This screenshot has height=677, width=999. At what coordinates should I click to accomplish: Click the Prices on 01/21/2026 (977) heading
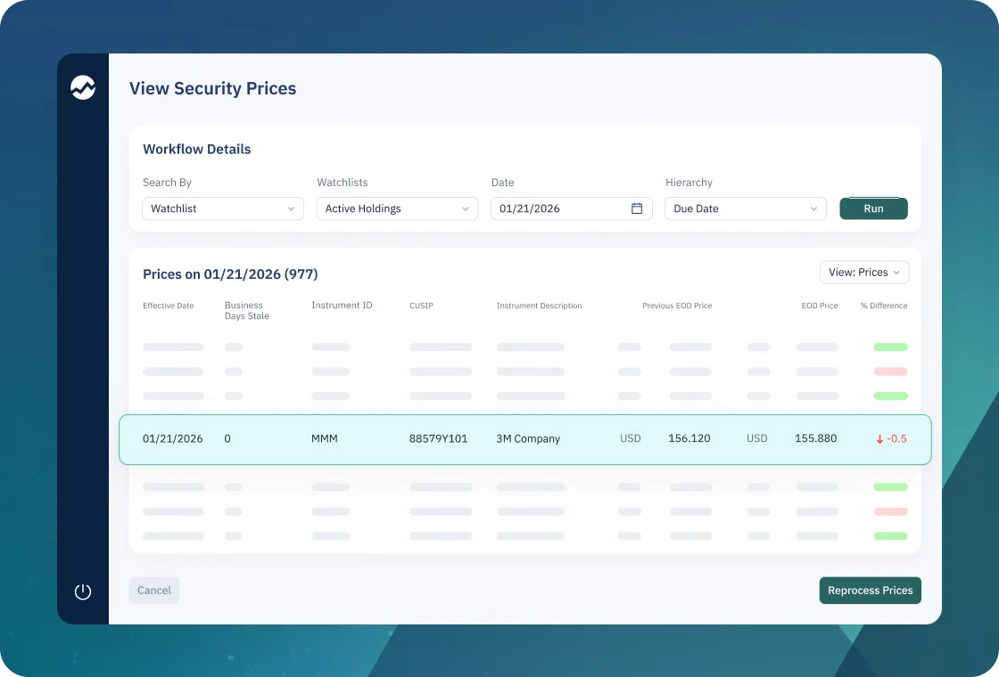click(x=230, y=274)
